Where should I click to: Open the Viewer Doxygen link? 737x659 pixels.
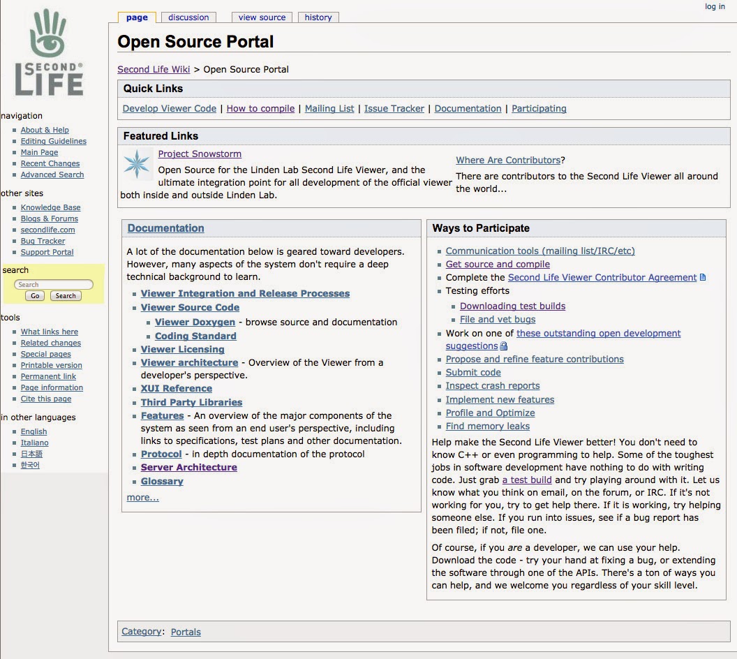pos(195,323)
